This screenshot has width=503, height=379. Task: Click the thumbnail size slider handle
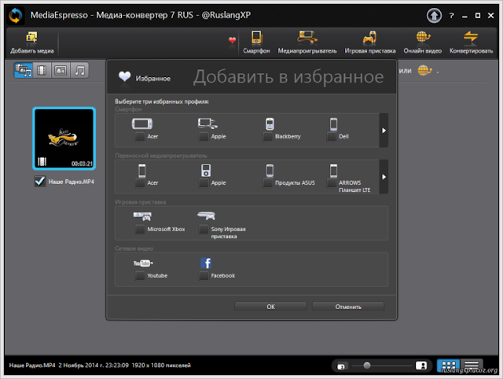pos(367,366)
